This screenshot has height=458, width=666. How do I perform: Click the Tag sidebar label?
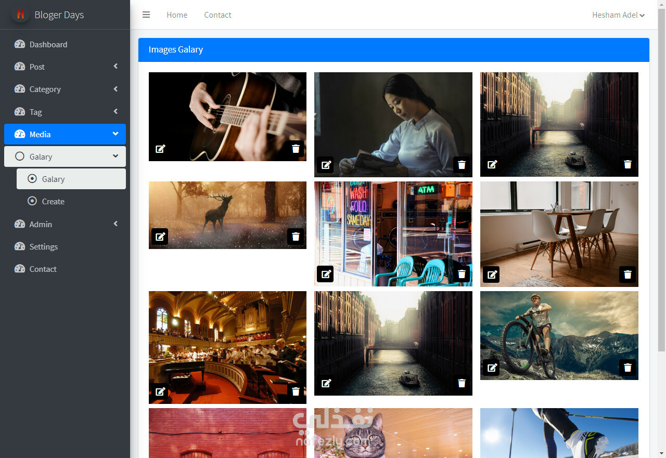click(x=35, y=112)
